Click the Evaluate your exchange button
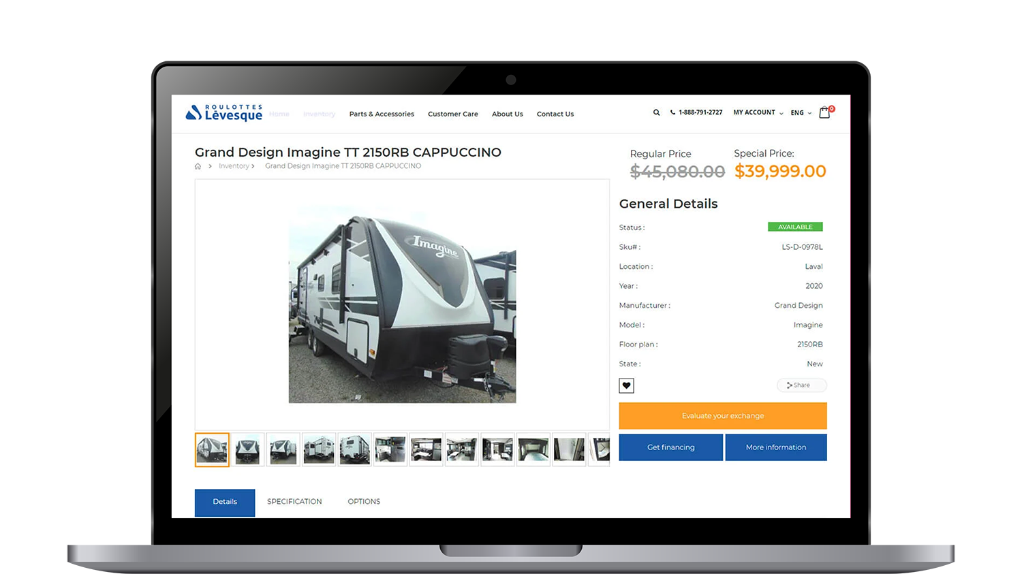The height and width of the screenshot is (574, 1022). (x=723, y=416)
